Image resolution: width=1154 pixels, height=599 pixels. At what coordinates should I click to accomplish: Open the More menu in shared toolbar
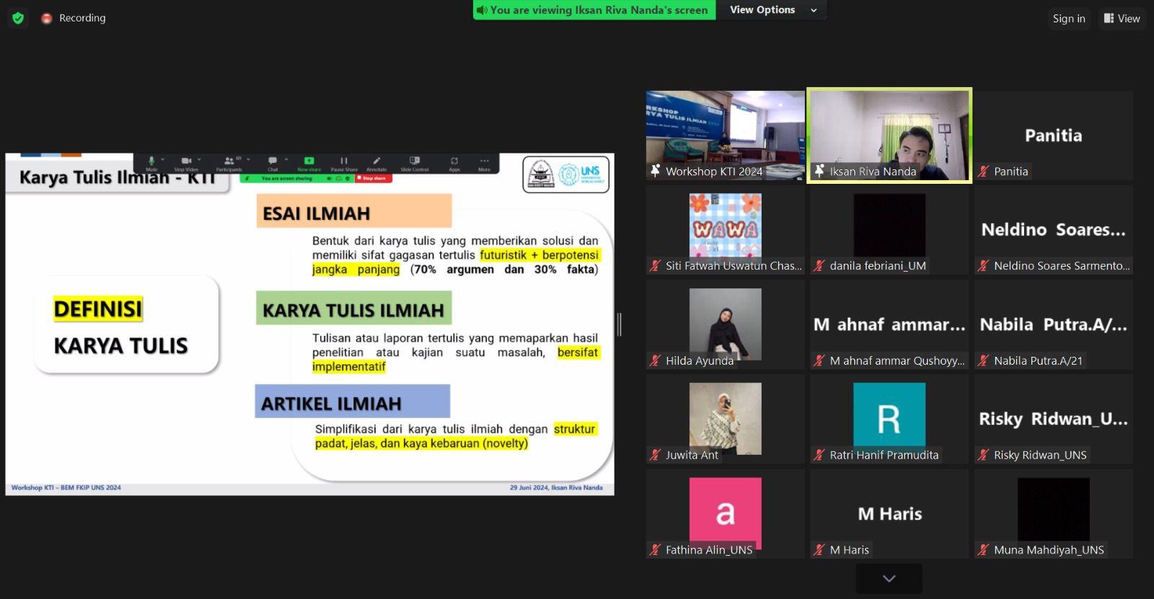(484, 161)
